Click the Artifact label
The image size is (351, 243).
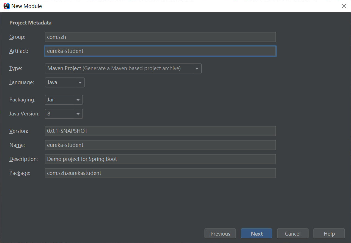(x=19, y=51)
